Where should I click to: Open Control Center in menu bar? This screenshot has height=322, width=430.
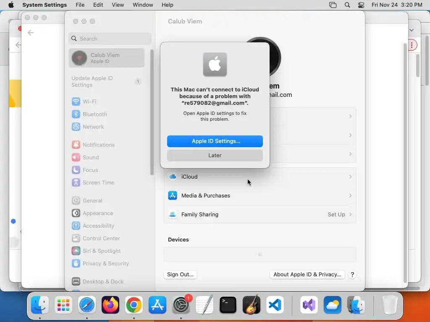tap(361, 5)
